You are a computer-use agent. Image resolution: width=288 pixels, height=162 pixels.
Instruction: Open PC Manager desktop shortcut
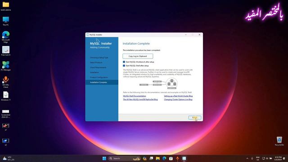point(6,66)
